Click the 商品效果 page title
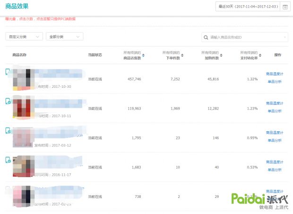 (17, 6)
